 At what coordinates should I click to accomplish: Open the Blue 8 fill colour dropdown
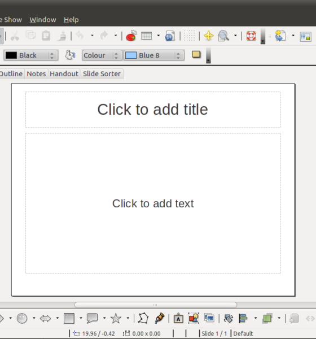click(154, 55)
